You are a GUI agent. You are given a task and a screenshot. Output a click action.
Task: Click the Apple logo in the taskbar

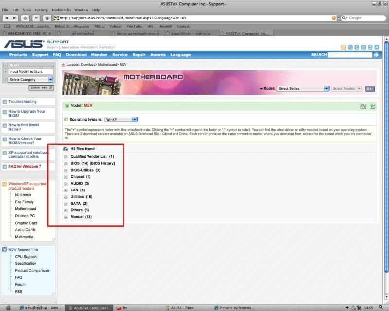[8, 308]
